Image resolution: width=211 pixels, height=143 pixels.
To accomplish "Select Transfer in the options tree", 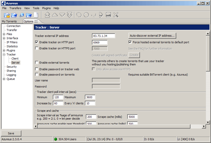I will [12, 30].
